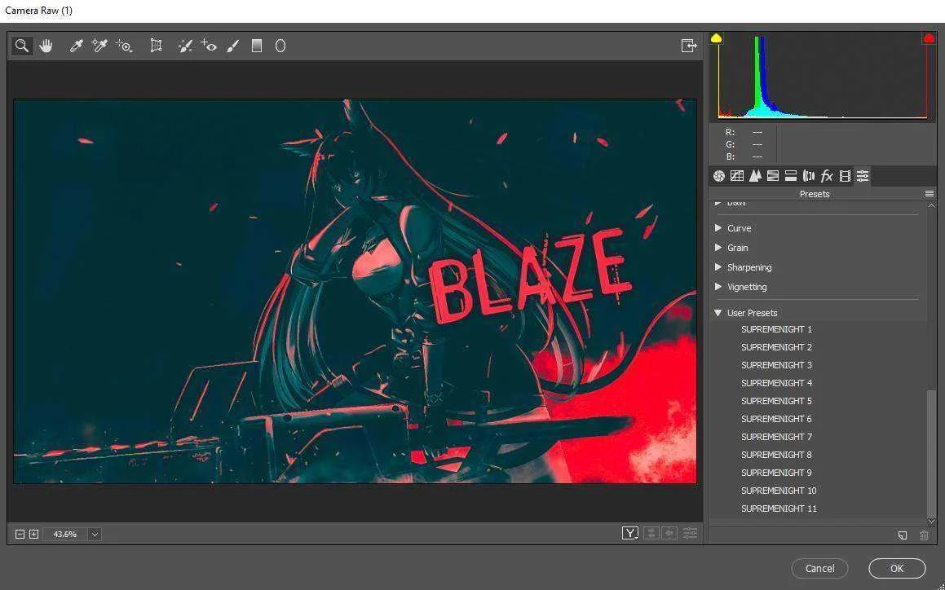Select the Spot Removal tool
The width and height of the screenshot is (945, 590).
pyautogui.click(x=185, y=46)
